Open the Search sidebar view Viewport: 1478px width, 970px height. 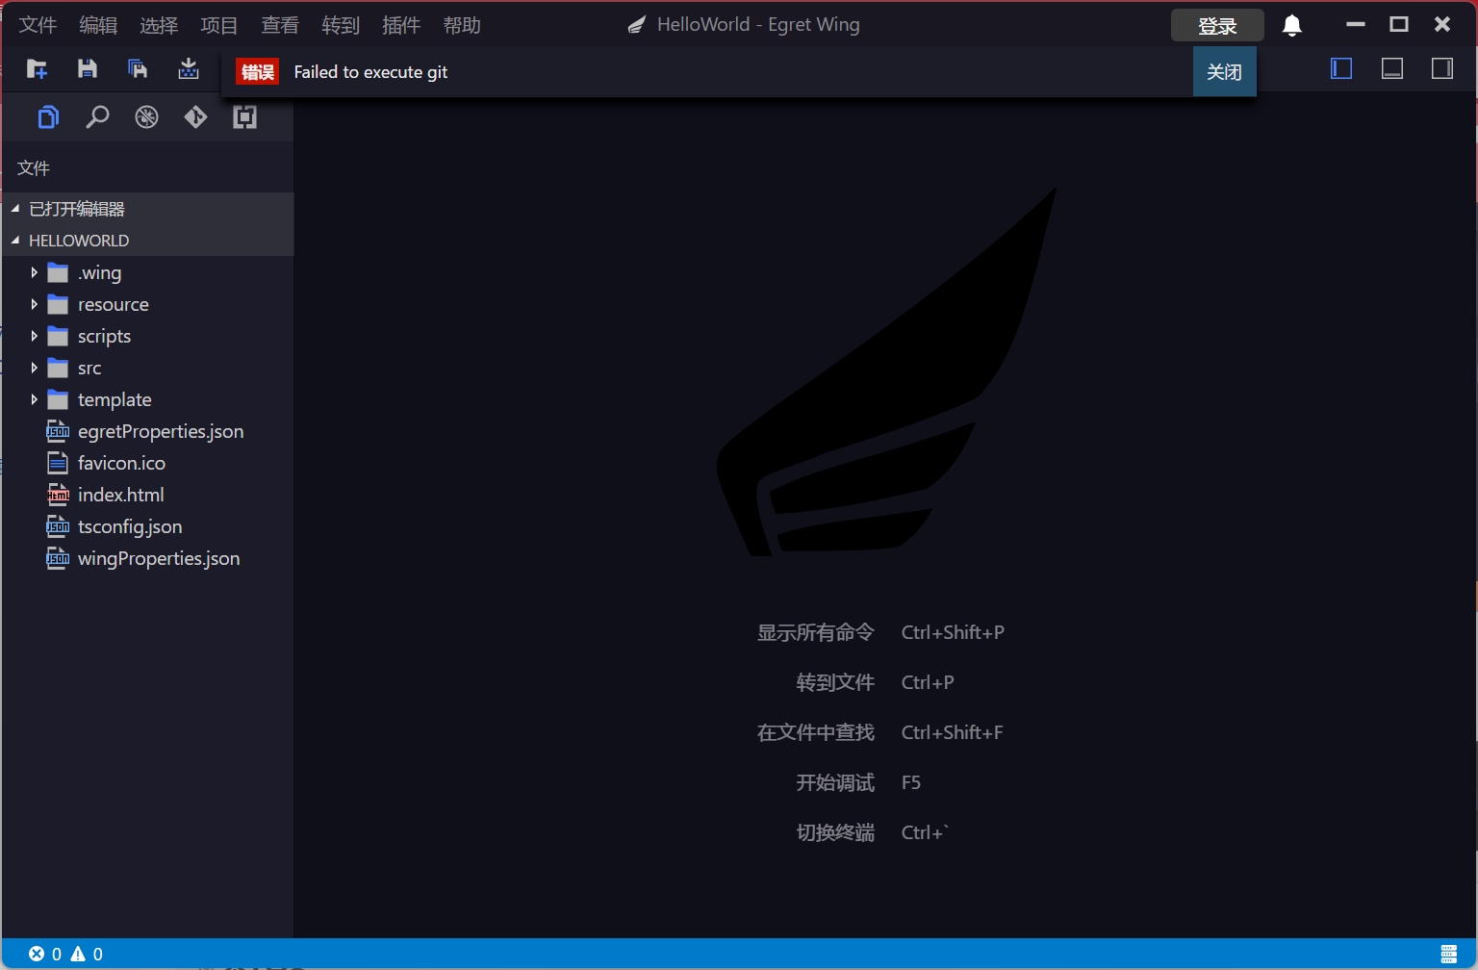[x=97, y=117]
